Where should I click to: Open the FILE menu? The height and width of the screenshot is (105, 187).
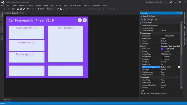click(x=3, y=6)
